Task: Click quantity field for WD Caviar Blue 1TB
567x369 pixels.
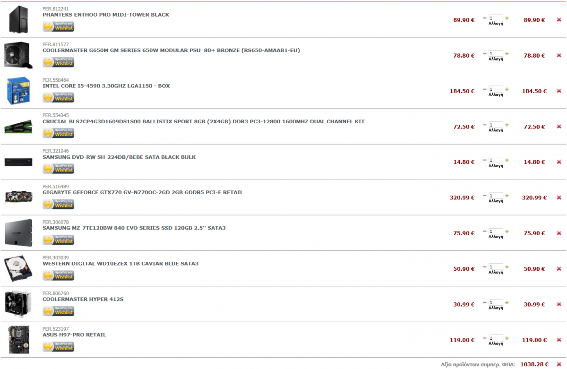Action: [x=496, y=267]
